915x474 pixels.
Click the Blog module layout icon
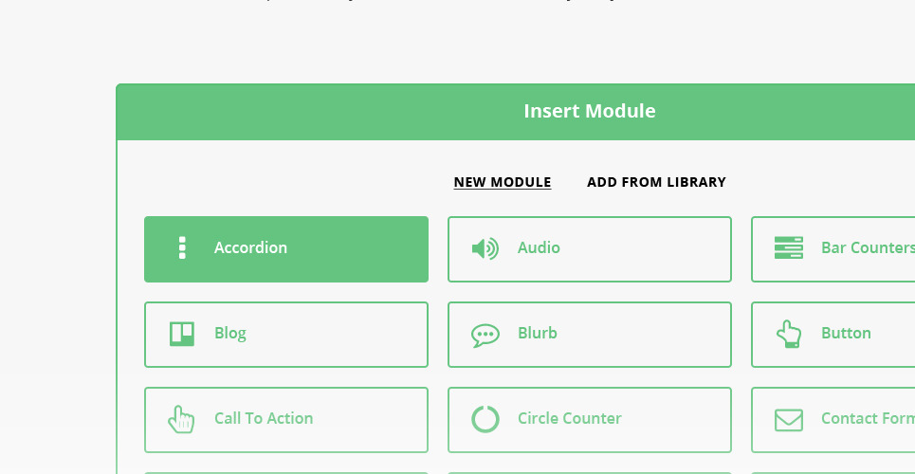[182, 334]
